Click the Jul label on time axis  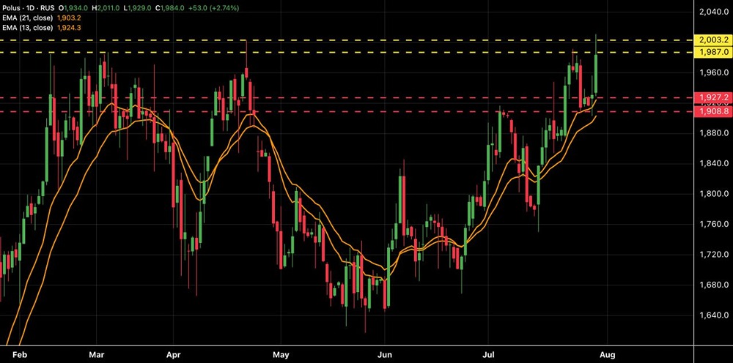point(488,355)
